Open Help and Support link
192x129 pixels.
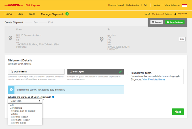tap(116, 5)
